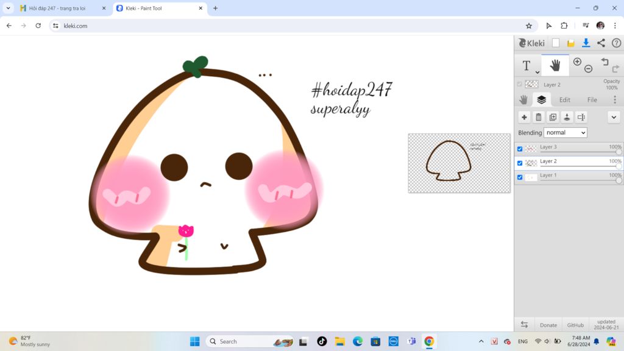Open File Explorer from taskbar
The width and height of the screenshot is (624, 351).
[x=339, y=341]
